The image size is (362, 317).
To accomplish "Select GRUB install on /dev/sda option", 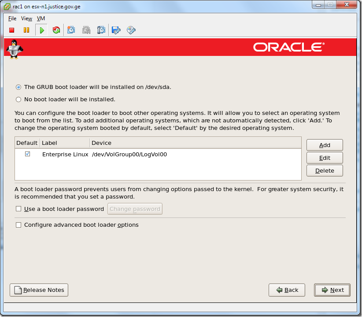I will pos(18,87).
